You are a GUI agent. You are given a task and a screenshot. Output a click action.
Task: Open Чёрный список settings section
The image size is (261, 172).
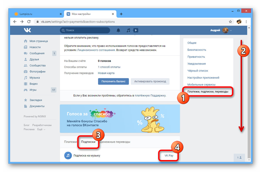[198, 71]
